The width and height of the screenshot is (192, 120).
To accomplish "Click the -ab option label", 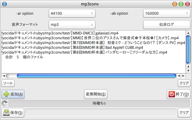I will pyautogui.click(x=119, y=13).
